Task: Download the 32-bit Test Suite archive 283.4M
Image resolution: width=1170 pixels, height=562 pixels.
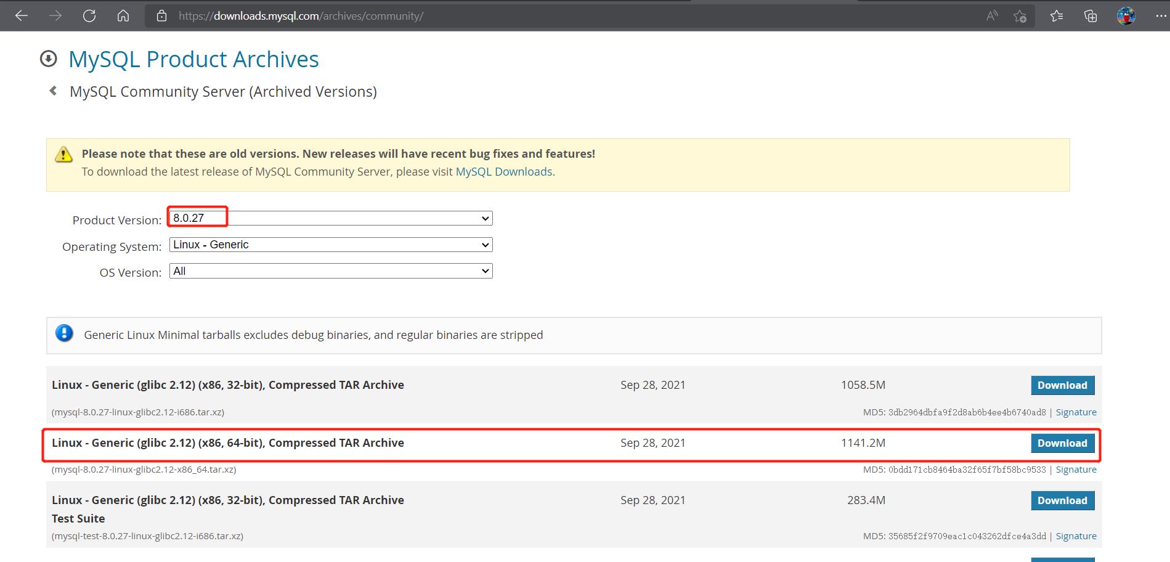Action: point(1062,500)
